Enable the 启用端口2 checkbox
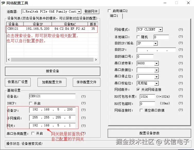Viewport: 194px width, 150px height. (109, 11)
